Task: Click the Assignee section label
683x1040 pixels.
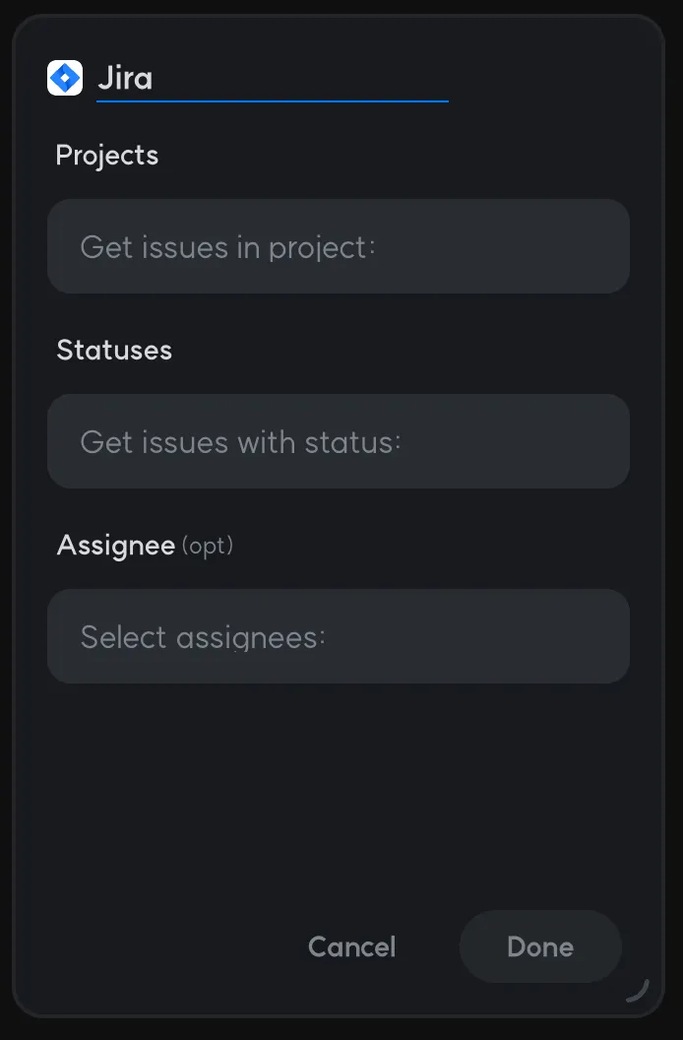Action: point(115,546)
